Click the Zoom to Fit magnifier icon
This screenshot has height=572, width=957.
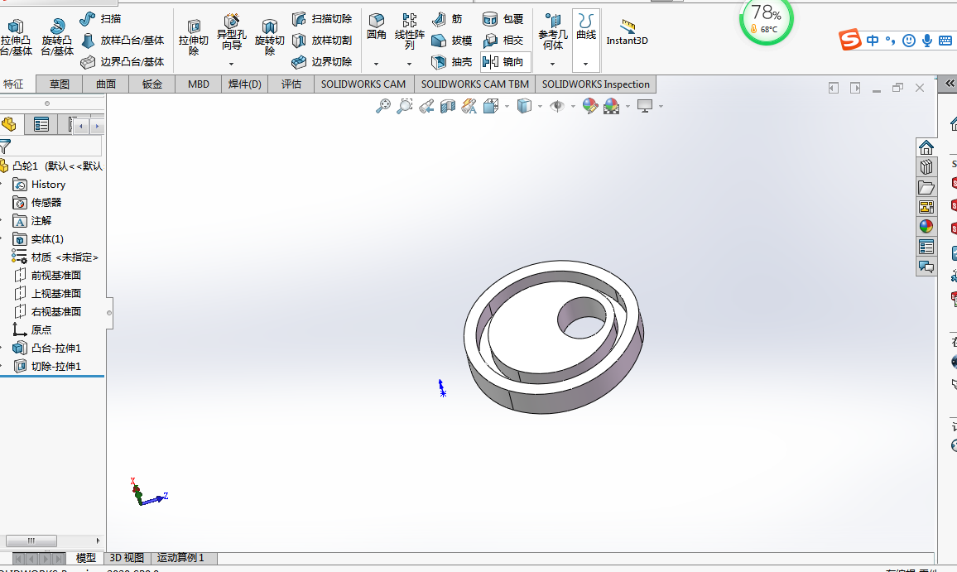[x=382, y=106]
